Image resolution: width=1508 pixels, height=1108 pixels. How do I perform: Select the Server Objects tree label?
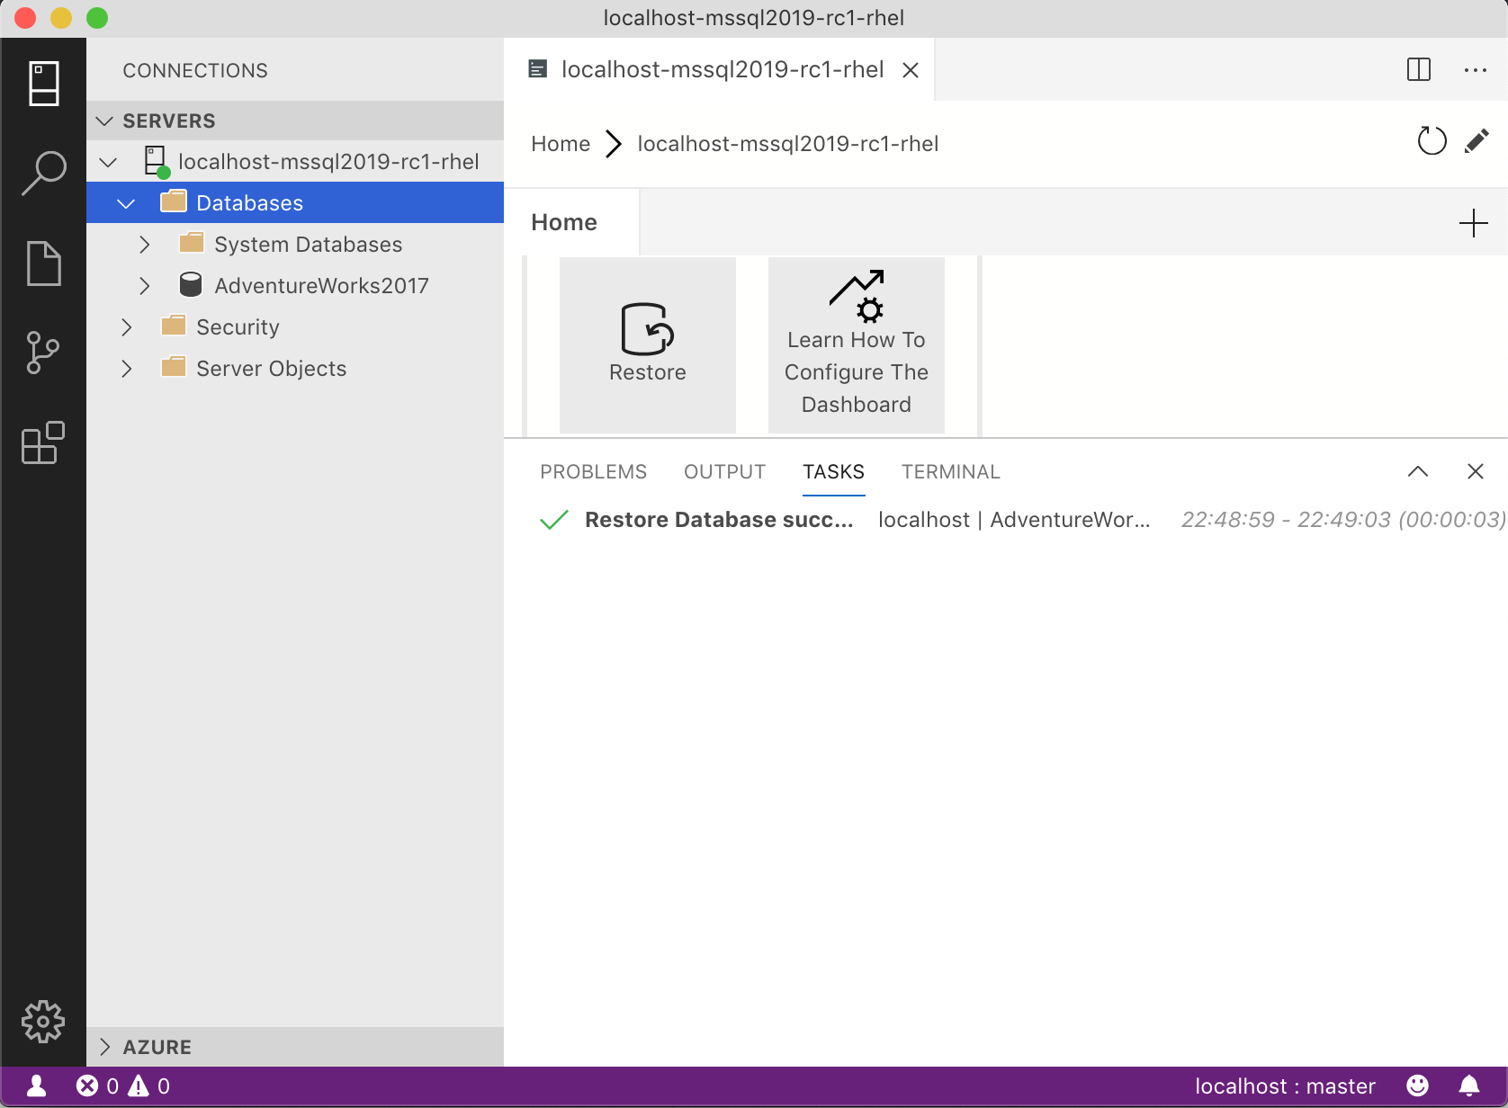pyautogui.click(x=272, y=369)
